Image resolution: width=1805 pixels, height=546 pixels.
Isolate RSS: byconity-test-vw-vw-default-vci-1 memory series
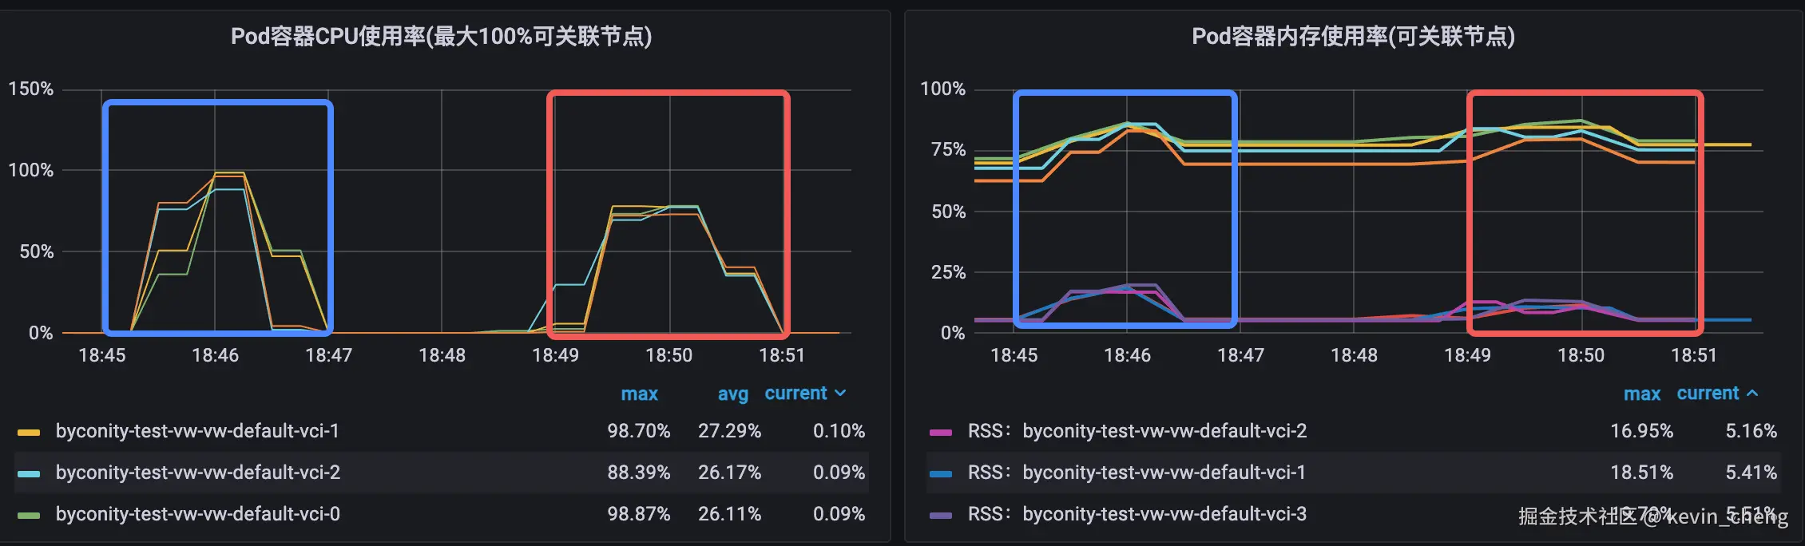tap(1137, 473)
